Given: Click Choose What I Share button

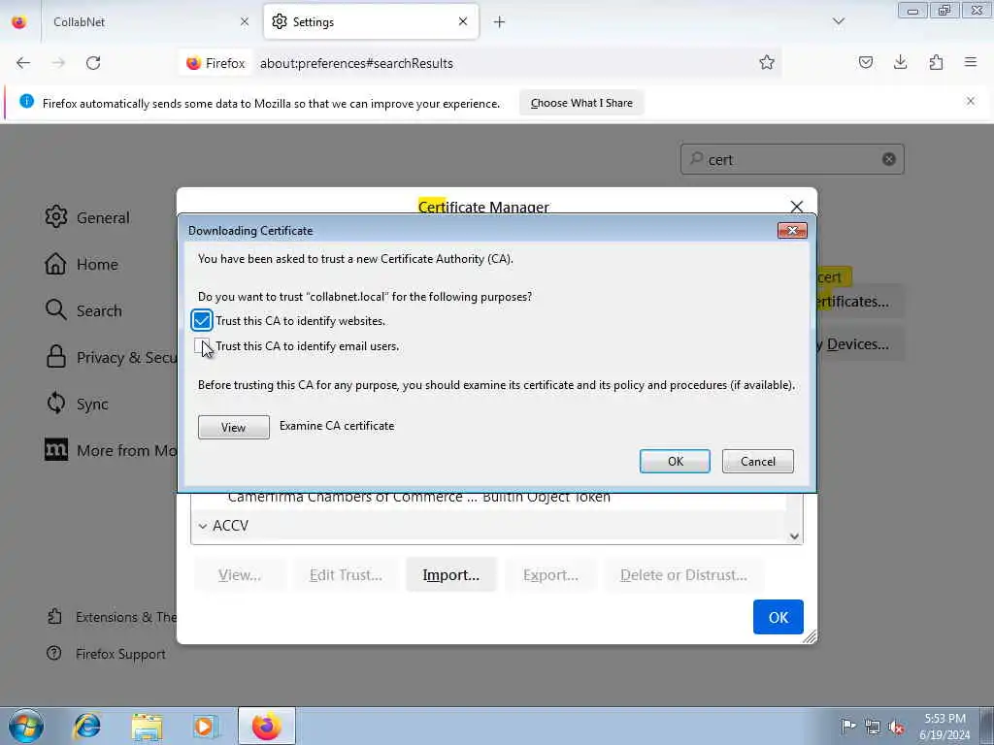Looking at the screenshot, I should click(x=581, y=103).
